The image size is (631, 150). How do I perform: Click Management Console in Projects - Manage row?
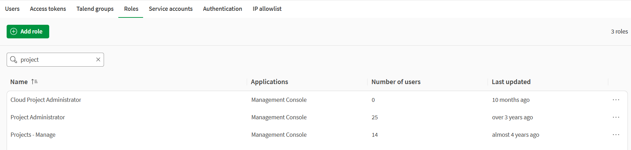coord(279,135)
